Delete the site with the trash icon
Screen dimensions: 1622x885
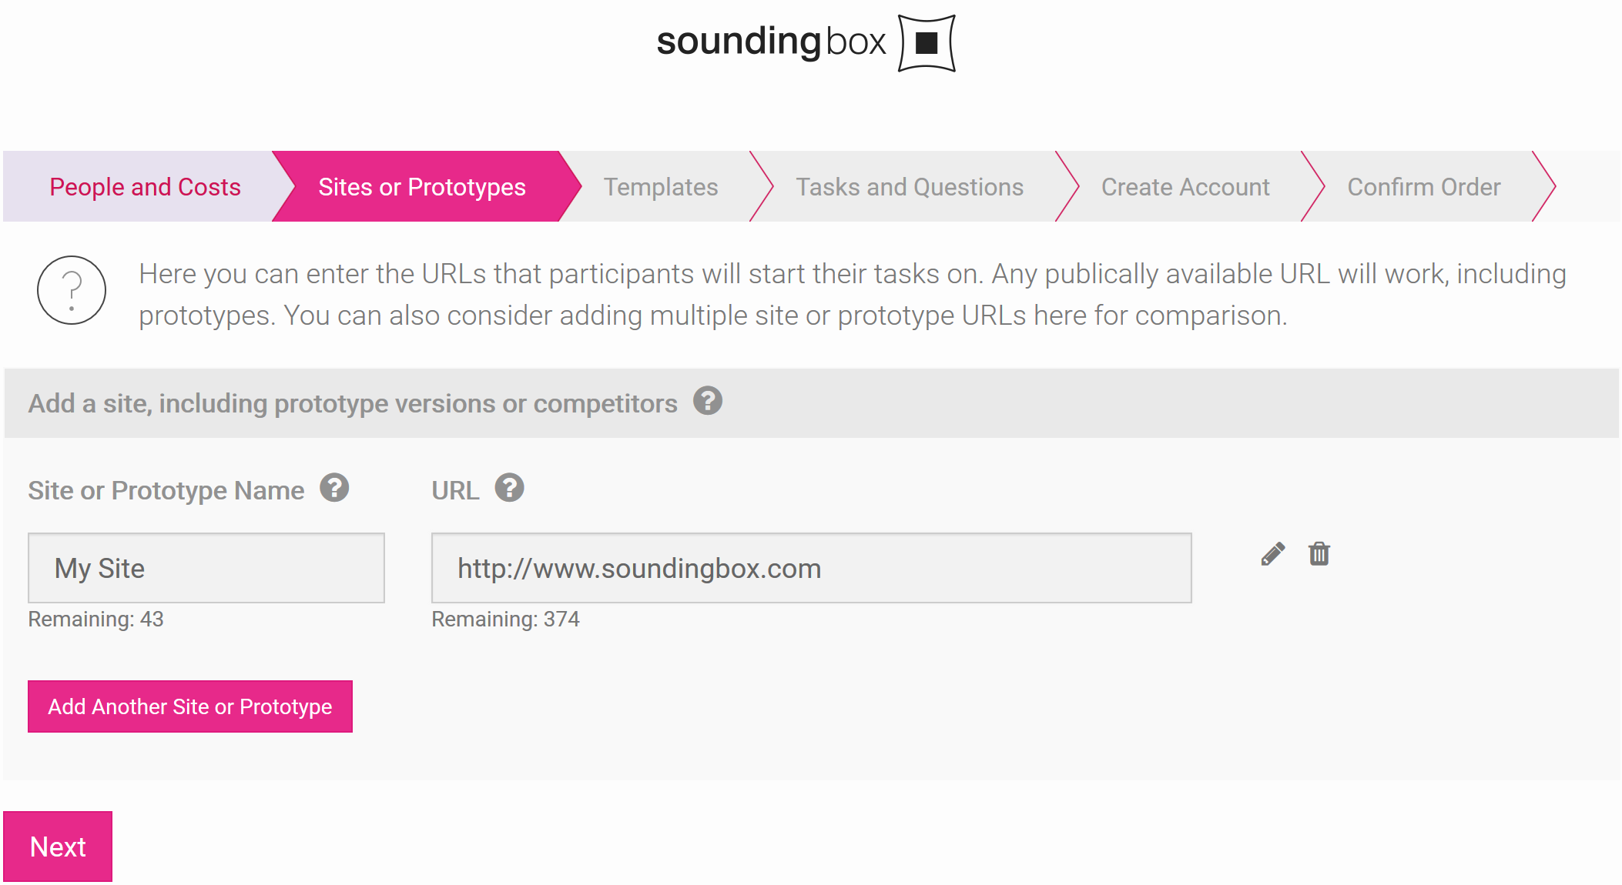click(1319, 553)
